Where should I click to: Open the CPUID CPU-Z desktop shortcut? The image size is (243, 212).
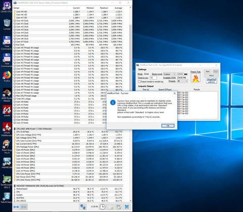click(x=7, y=7)
